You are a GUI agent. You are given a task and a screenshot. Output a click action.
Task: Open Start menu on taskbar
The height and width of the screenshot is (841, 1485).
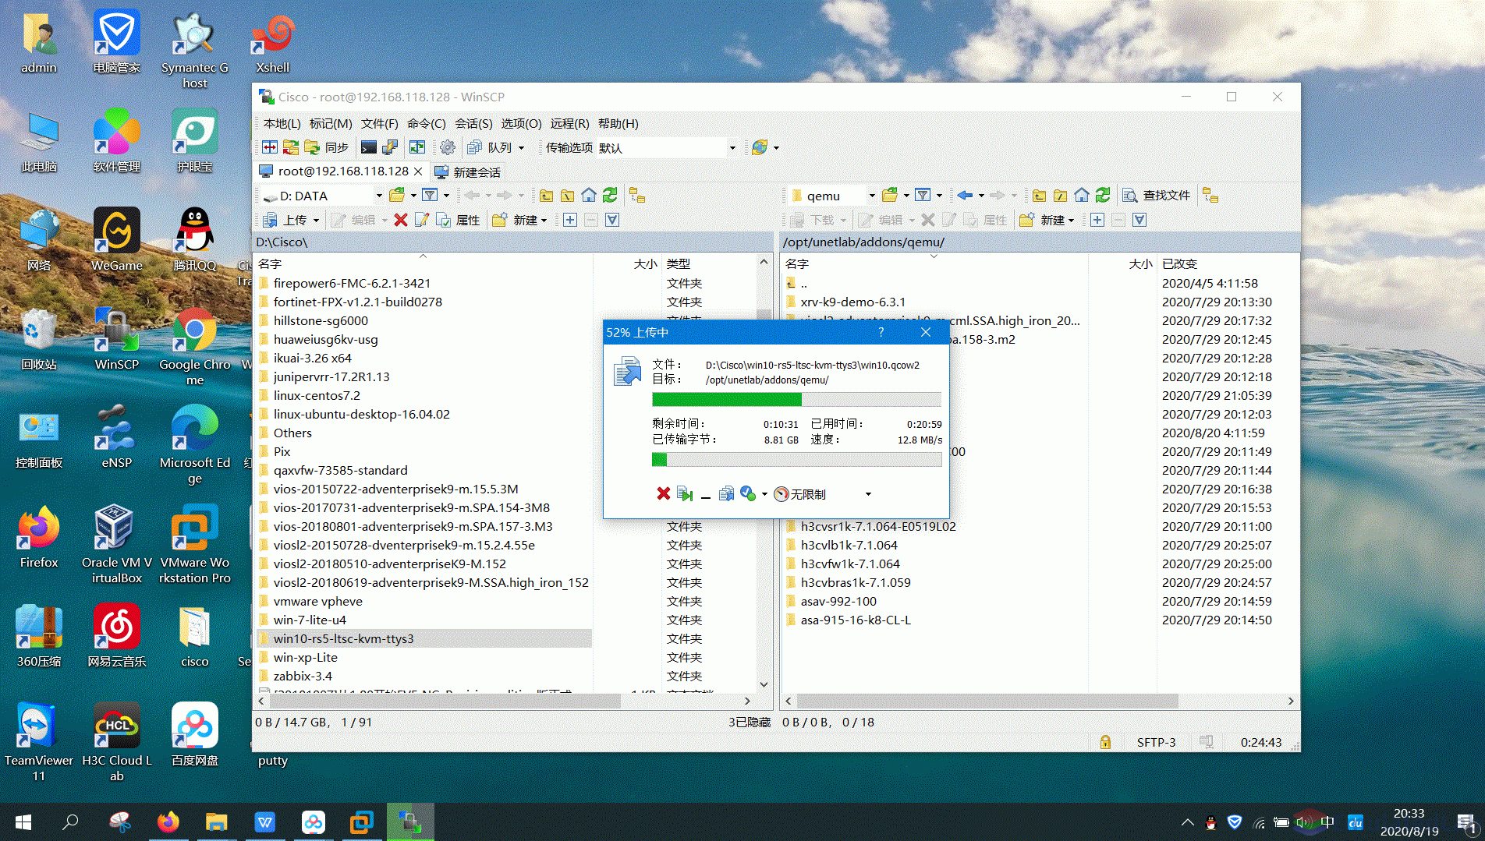click(x=23, y=822)
